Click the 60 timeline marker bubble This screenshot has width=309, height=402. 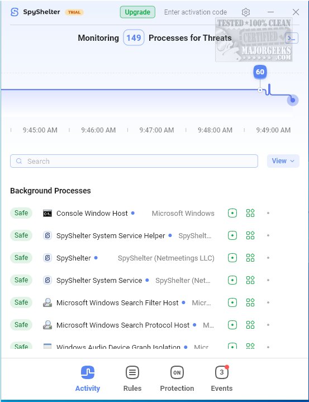(260, 72)
